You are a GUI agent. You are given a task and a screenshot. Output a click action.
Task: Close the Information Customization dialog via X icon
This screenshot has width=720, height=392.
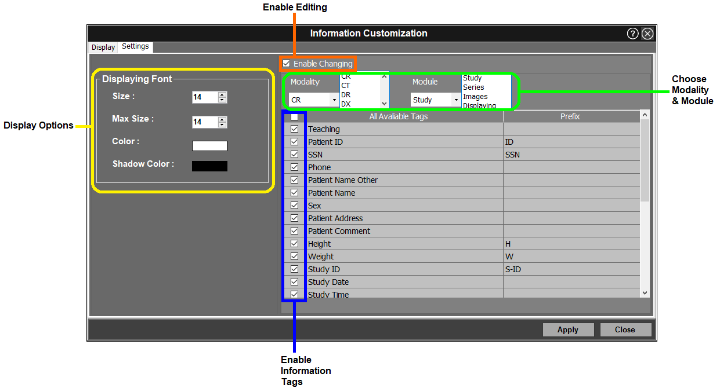647,34
